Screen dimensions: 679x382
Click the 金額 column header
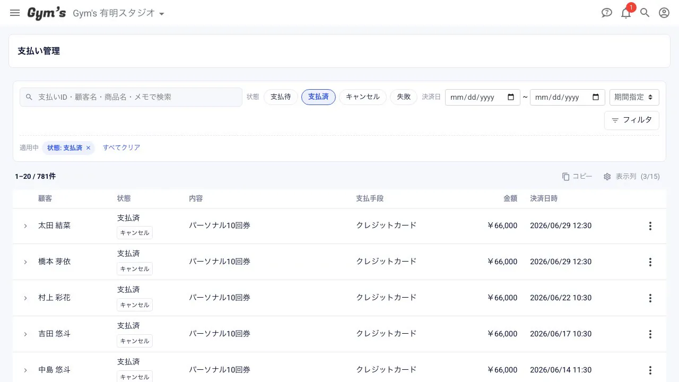[x=510, y=198]
